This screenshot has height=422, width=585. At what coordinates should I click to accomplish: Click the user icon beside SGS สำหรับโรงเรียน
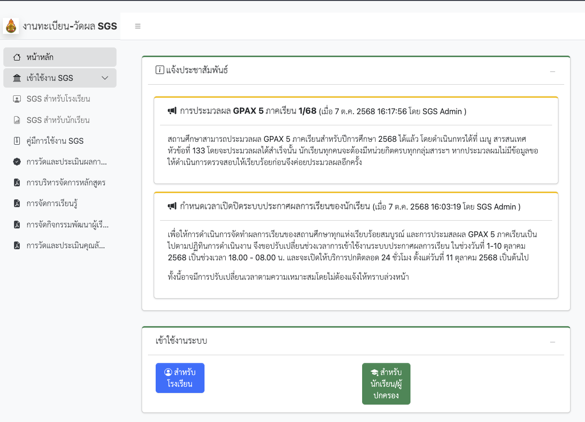[17, 99]
